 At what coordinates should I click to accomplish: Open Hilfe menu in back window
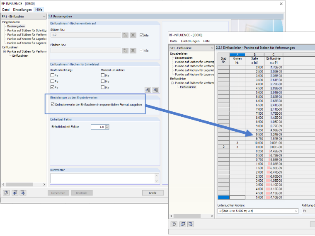39,10
